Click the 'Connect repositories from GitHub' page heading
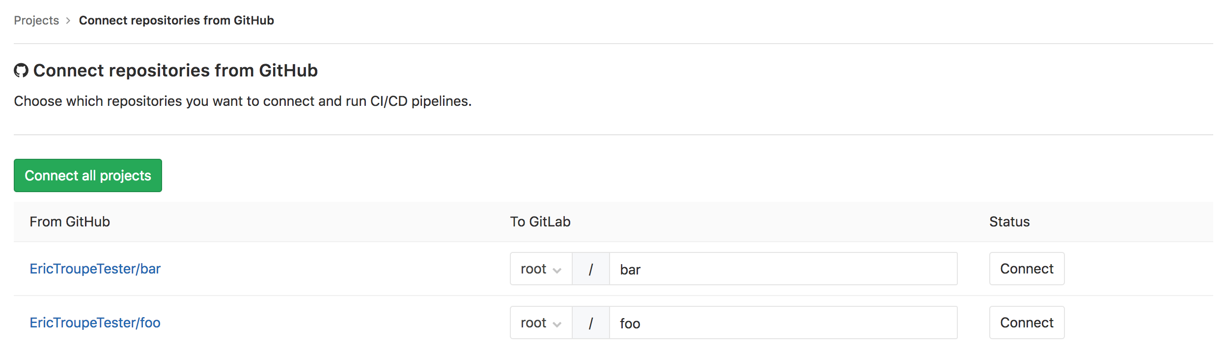 (x=175, y=71)
